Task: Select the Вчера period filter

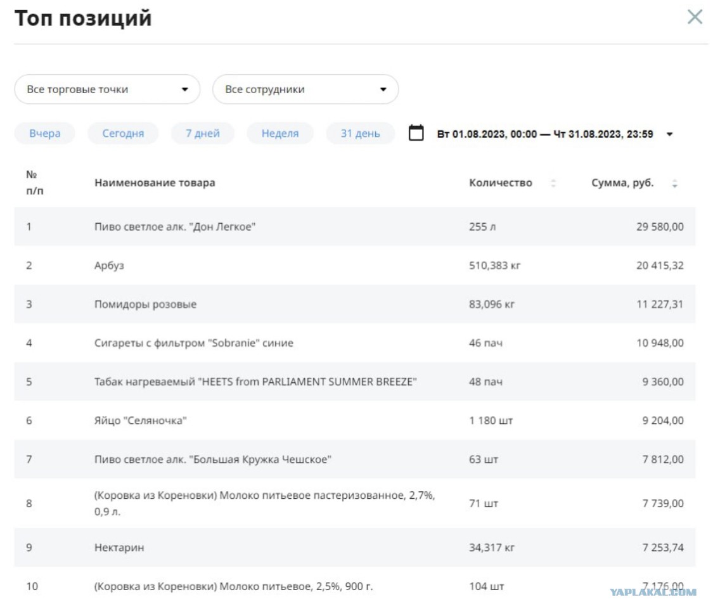Action: click(x=44, y=133)
